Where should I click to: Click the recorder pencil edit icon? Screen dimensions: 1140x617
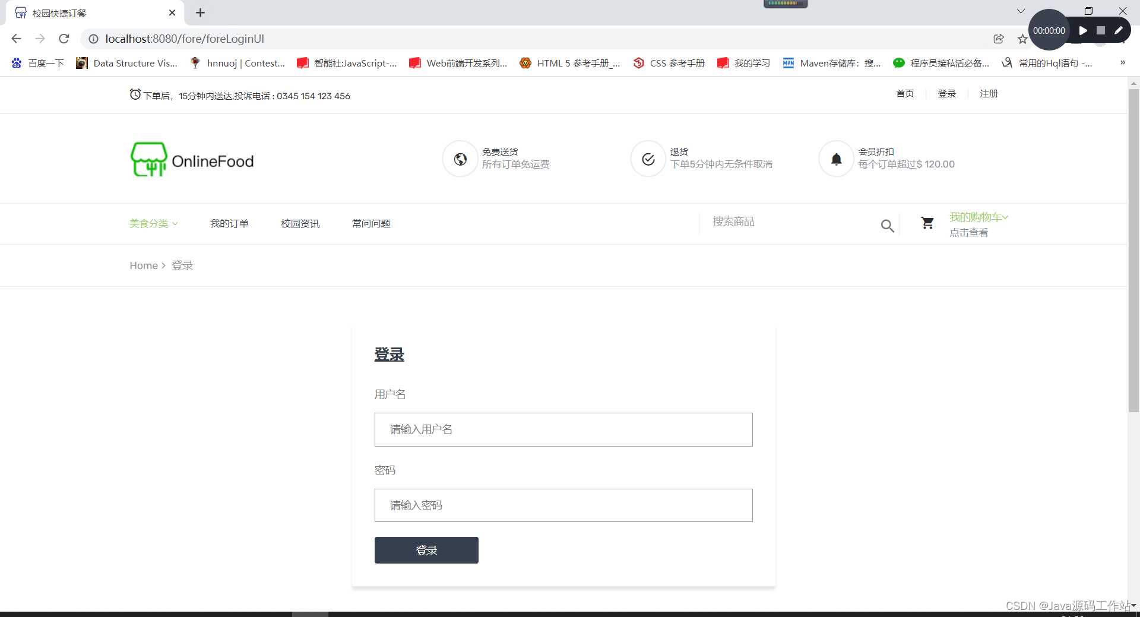tap(1119, 30)
